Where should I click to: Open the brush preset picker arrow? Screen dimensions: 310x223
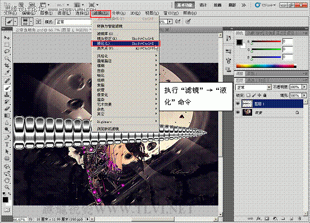point(31,21)
